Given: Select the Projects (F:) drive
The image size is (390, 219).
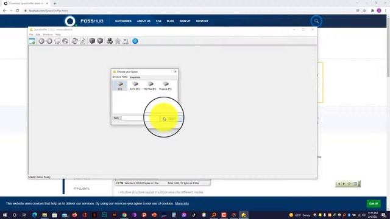Looking at the screenshot, I should 165,86.
